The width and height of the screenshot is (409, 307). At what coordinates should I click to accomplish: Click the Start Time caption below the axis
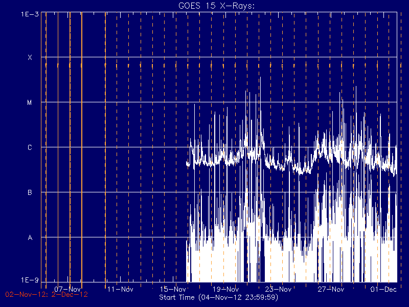point(219,297)
